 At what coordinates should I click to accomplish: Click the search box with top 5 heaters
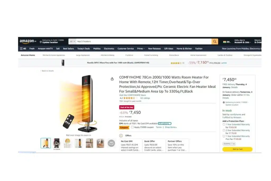(x=144, y=42)
